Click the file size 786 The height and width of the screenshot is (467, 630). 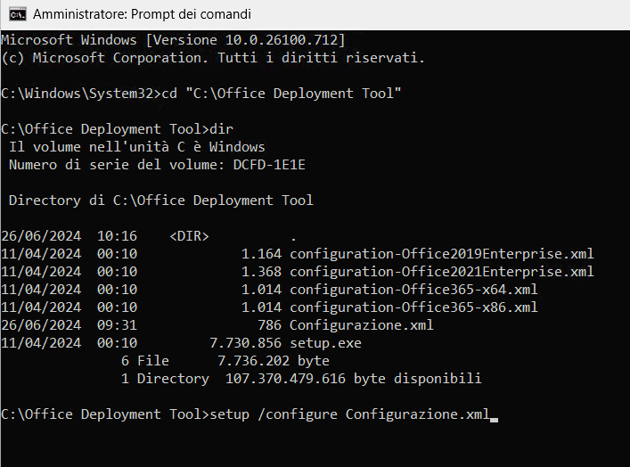[270, 325]
